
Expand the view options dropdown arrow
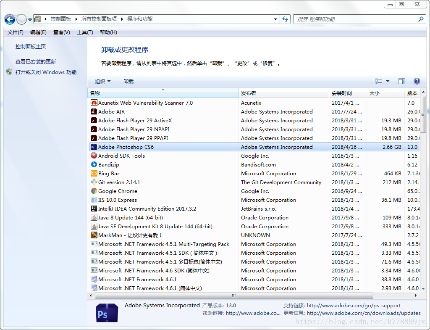[388, 81]
